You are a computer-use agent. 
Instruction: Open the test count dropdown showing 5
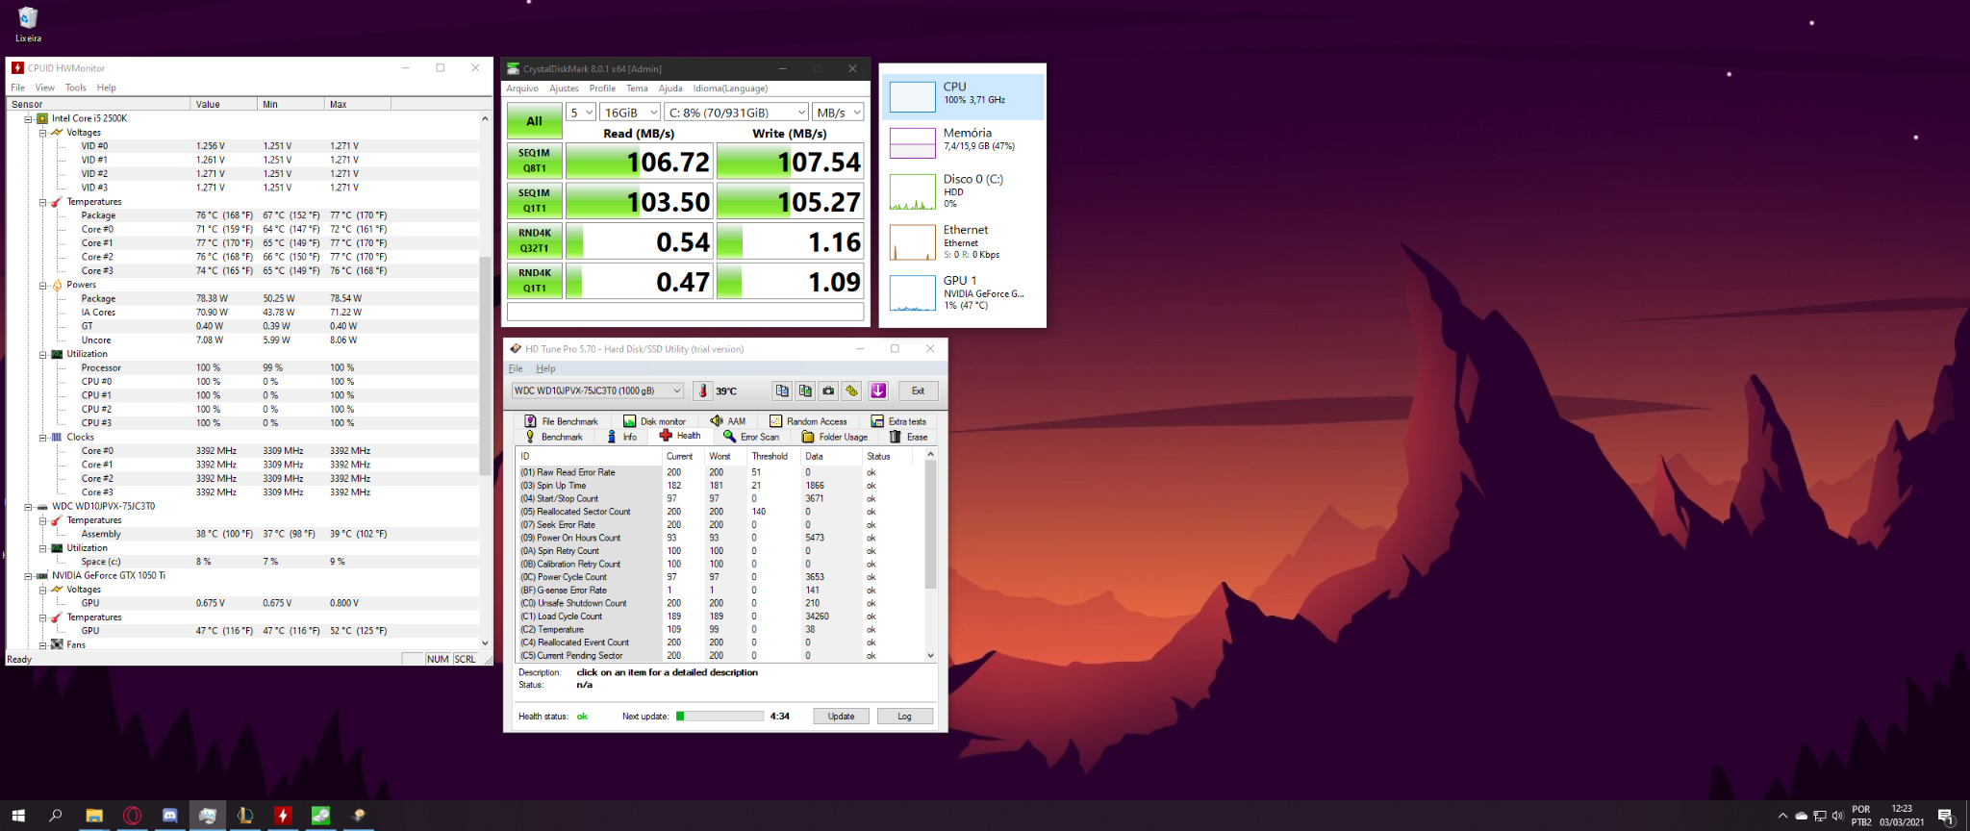click(581, 113)
